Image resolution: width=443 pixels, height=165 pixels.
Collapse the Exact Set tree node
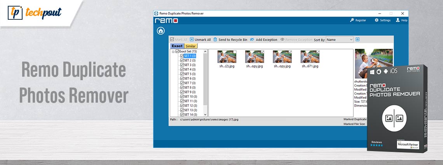173,51
